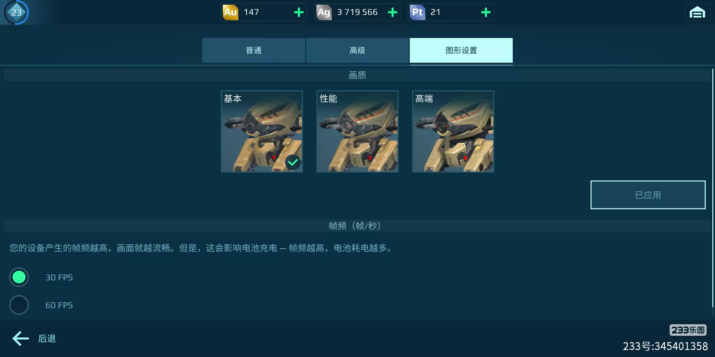
Task: Select the 60 FPS radio button
Action: (x=19, y=305)
